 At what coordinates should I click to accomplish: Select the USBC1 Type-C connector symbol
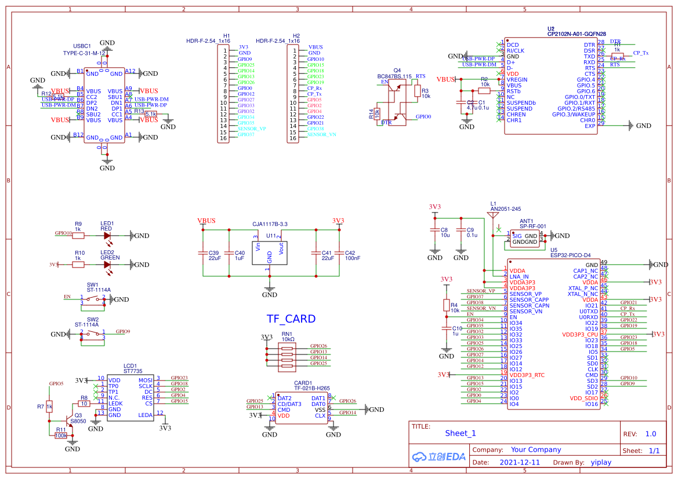coord(103,104)
